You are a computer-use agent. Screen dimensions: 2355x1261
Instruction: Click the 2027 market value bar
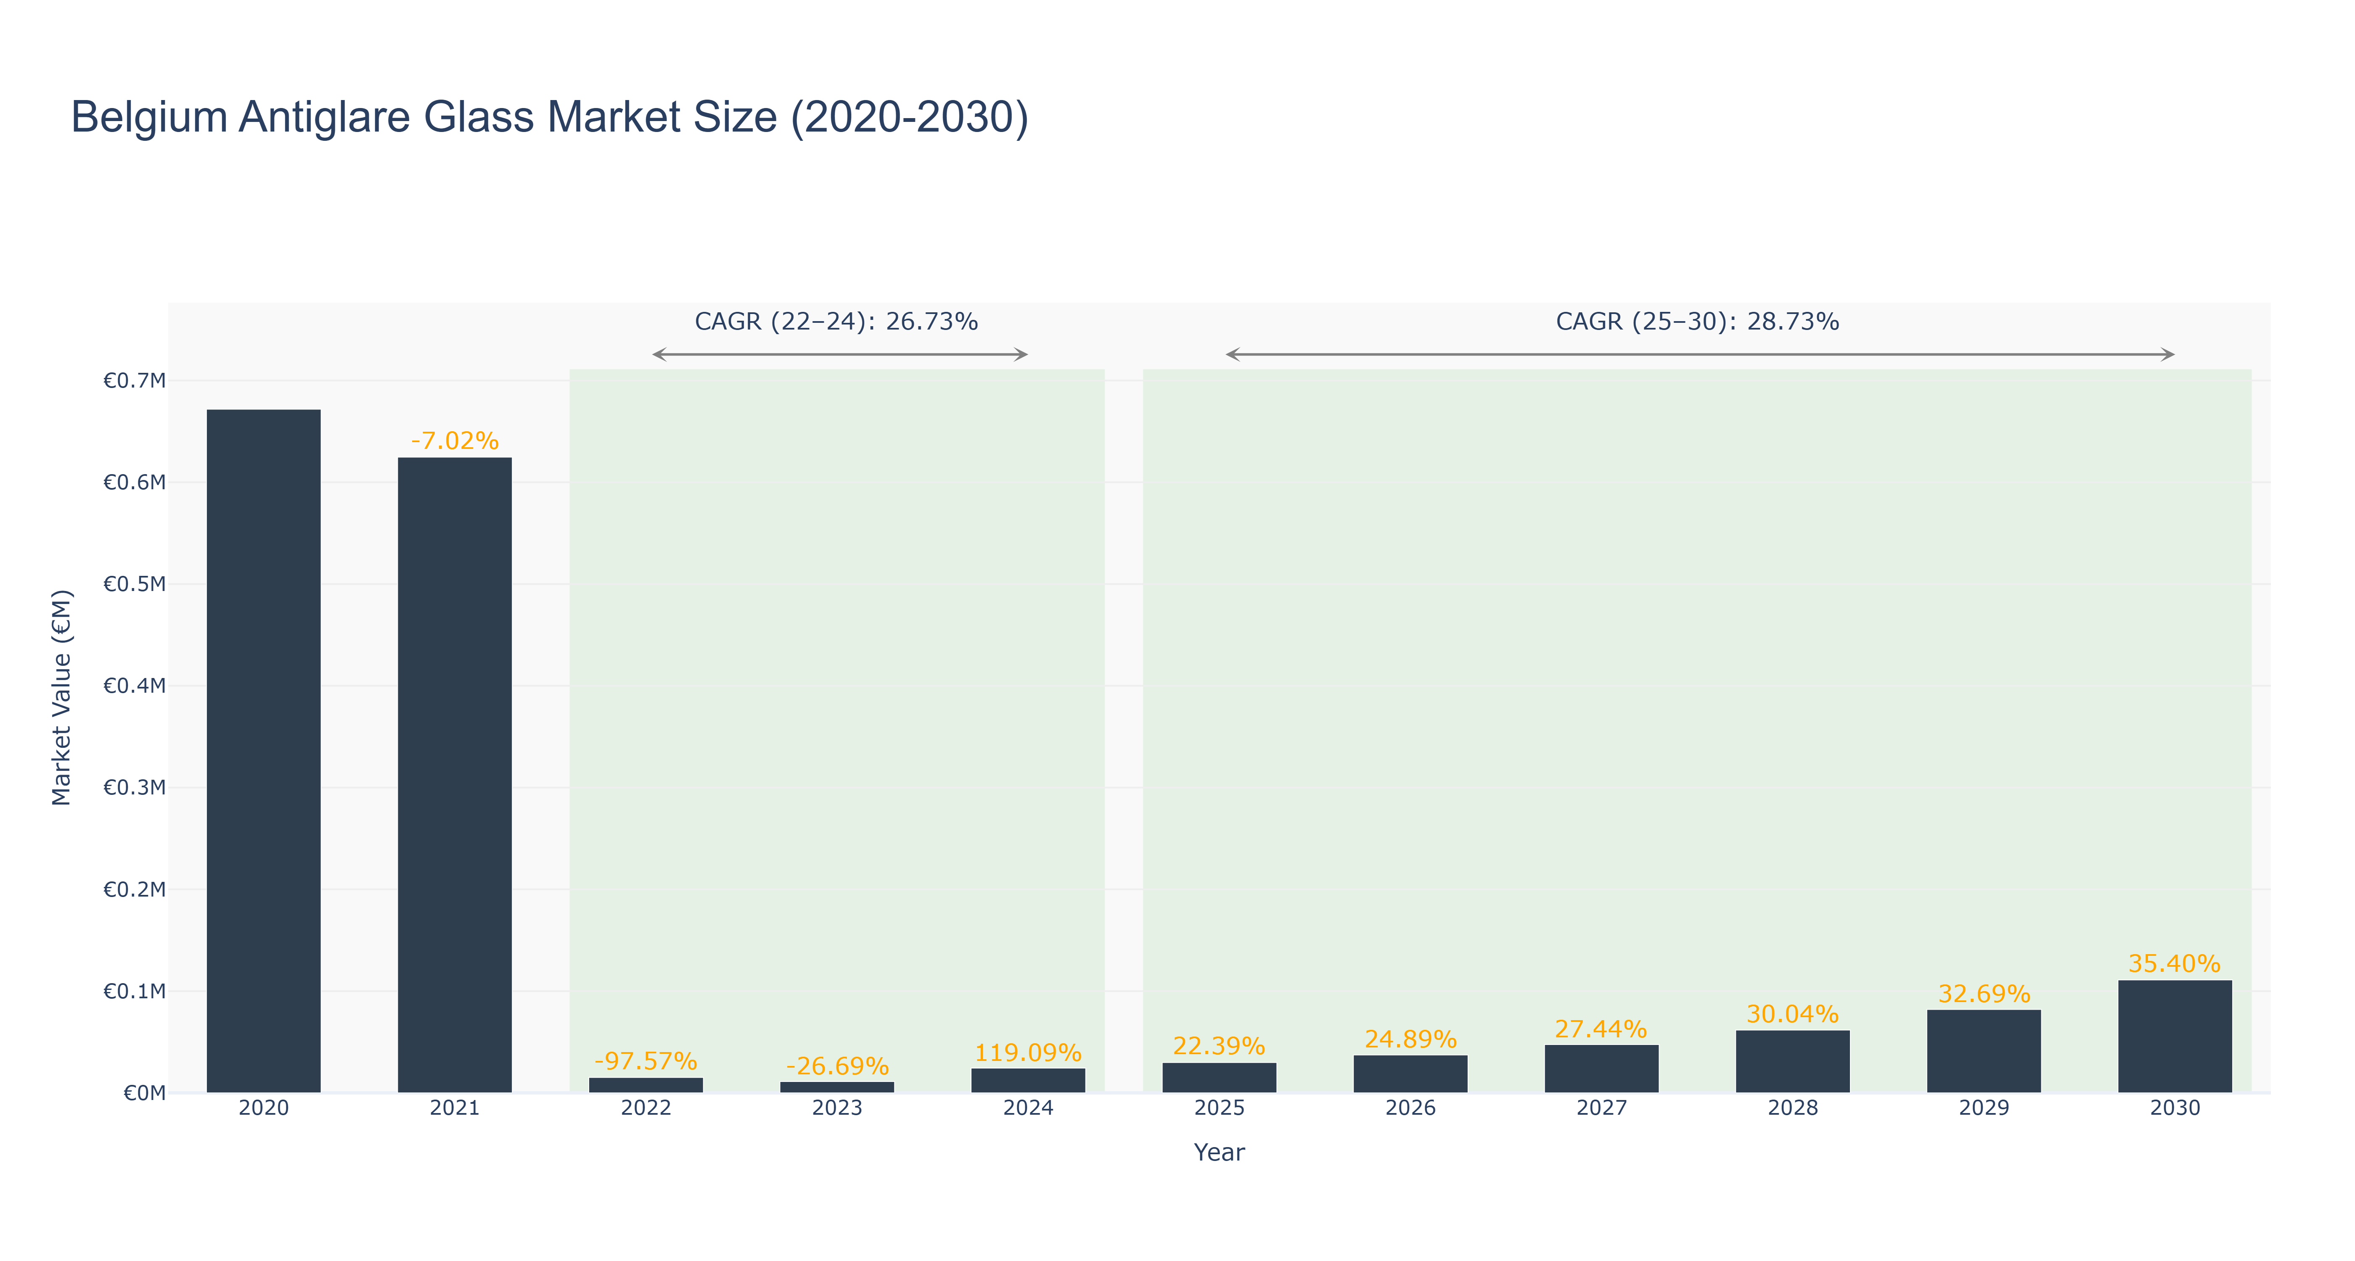pos(1602,1069)
